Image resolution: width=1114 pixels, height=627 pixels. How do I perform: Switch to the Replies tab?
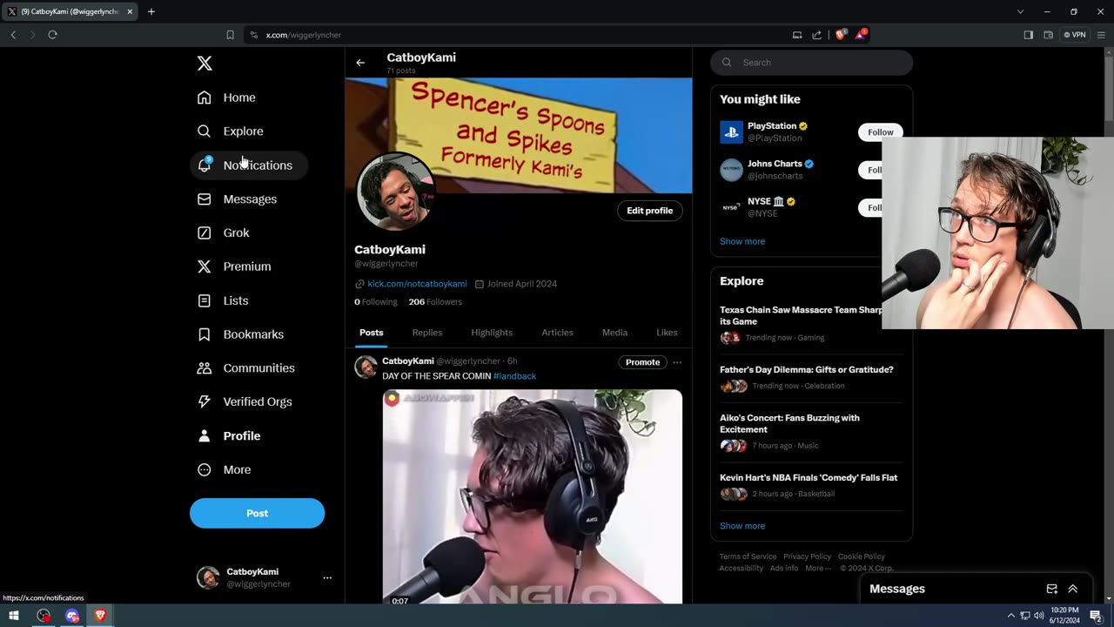pyautogui.click(x=426, y=333)
